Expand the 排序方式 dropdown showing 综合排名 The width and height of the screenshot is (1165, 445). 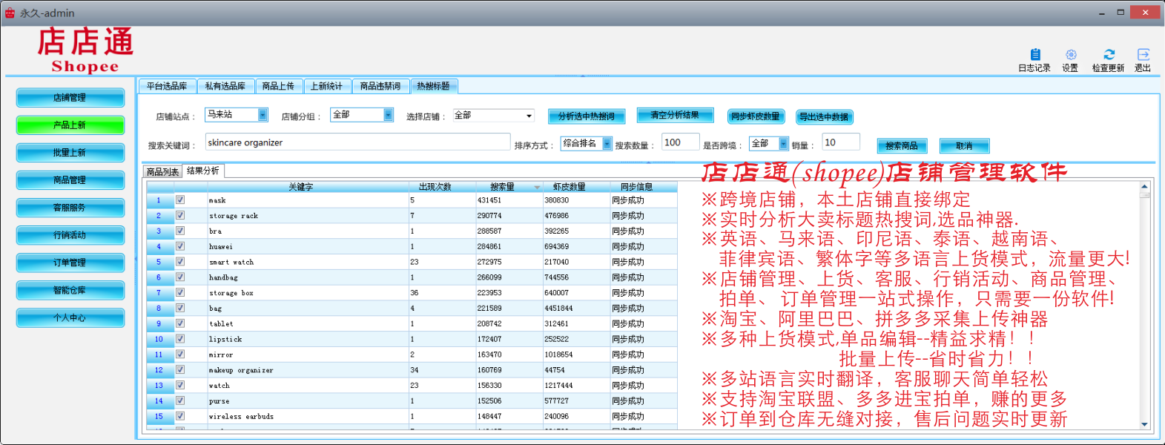tap(587, 144)
